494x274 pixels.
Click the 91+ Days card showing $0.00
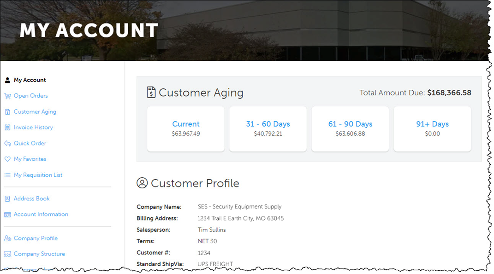[432, 128]
